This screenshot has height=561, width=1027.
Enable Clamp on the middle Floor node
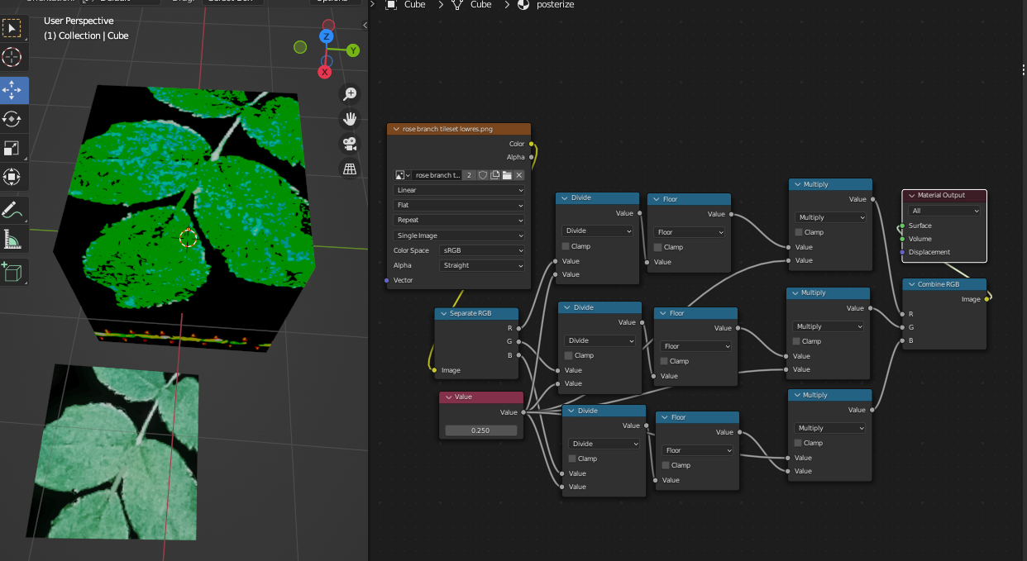click(663, 361)
